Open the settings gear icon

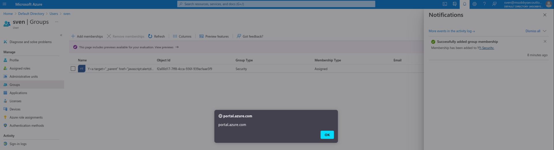pos(474,4)
